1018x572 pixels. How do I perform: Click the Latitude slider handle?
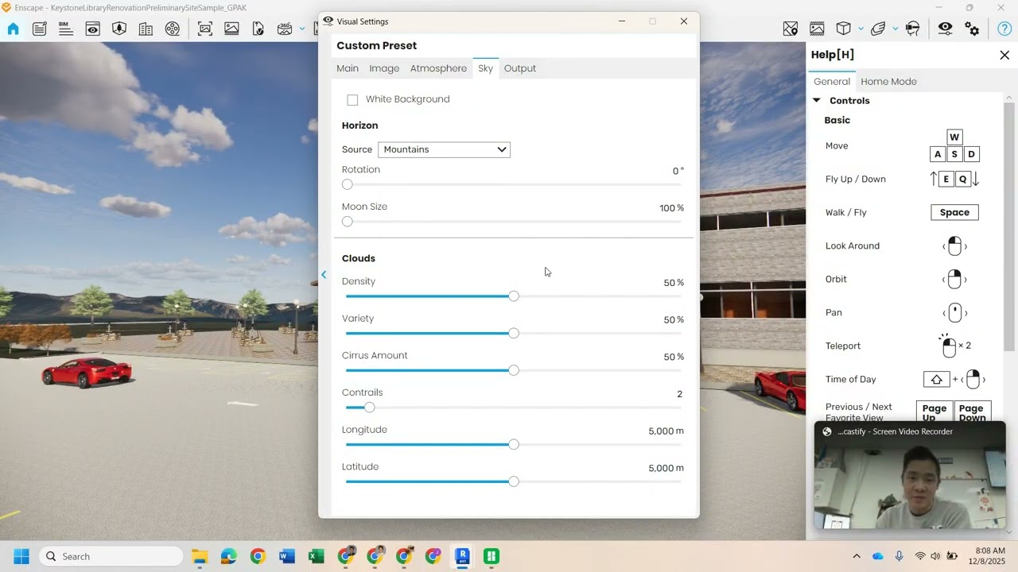click(x=514, y=481)
